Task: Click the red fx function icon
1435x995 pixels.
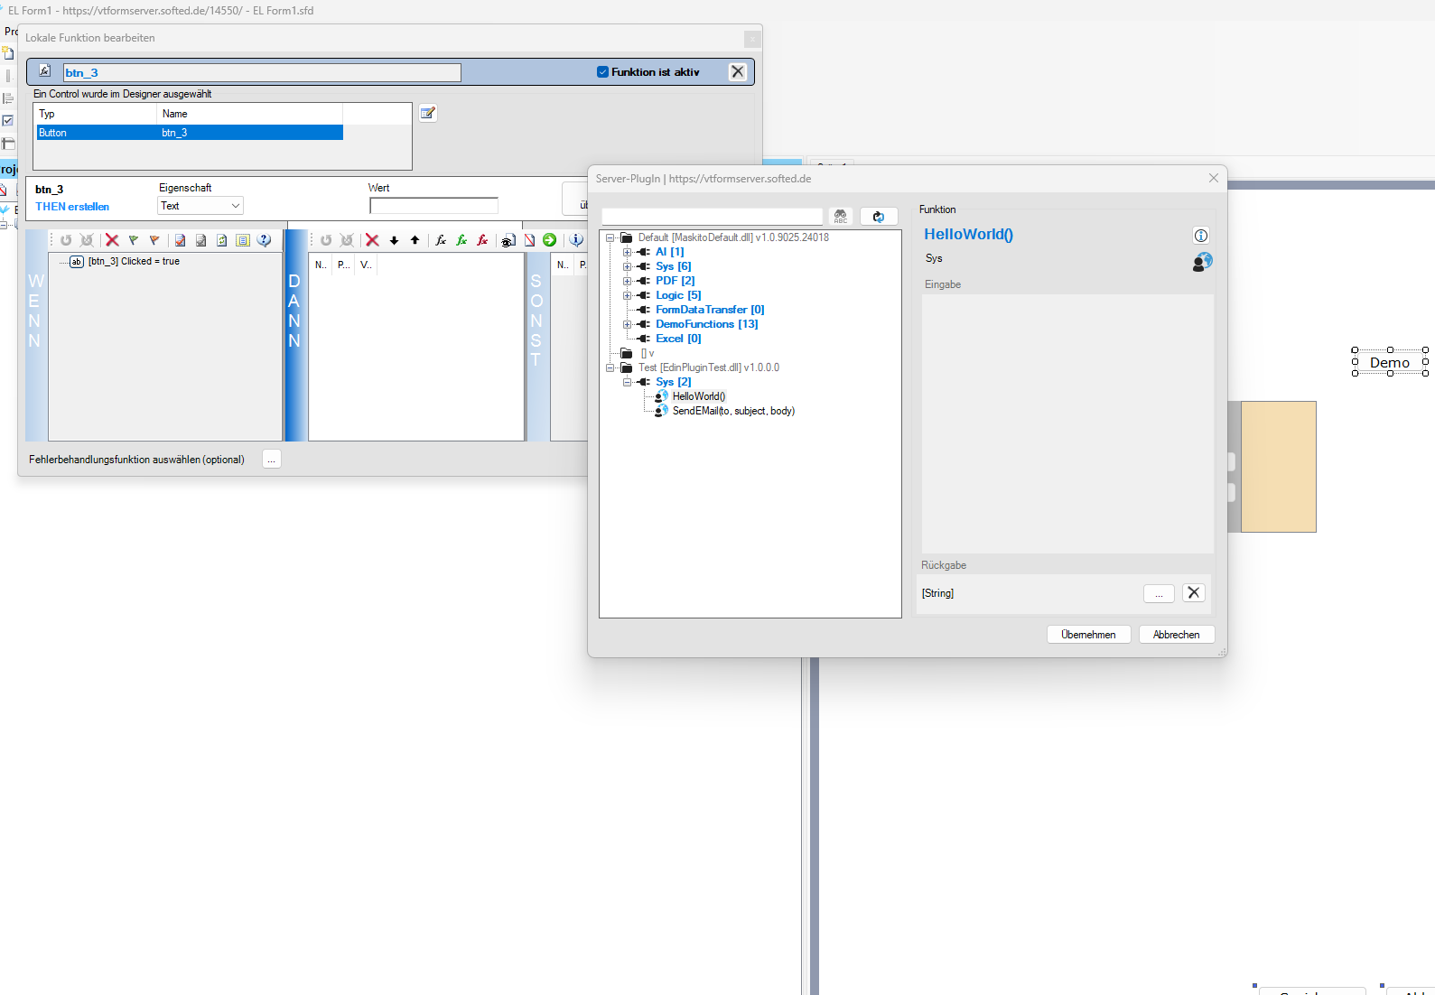Action: point(482,240)
